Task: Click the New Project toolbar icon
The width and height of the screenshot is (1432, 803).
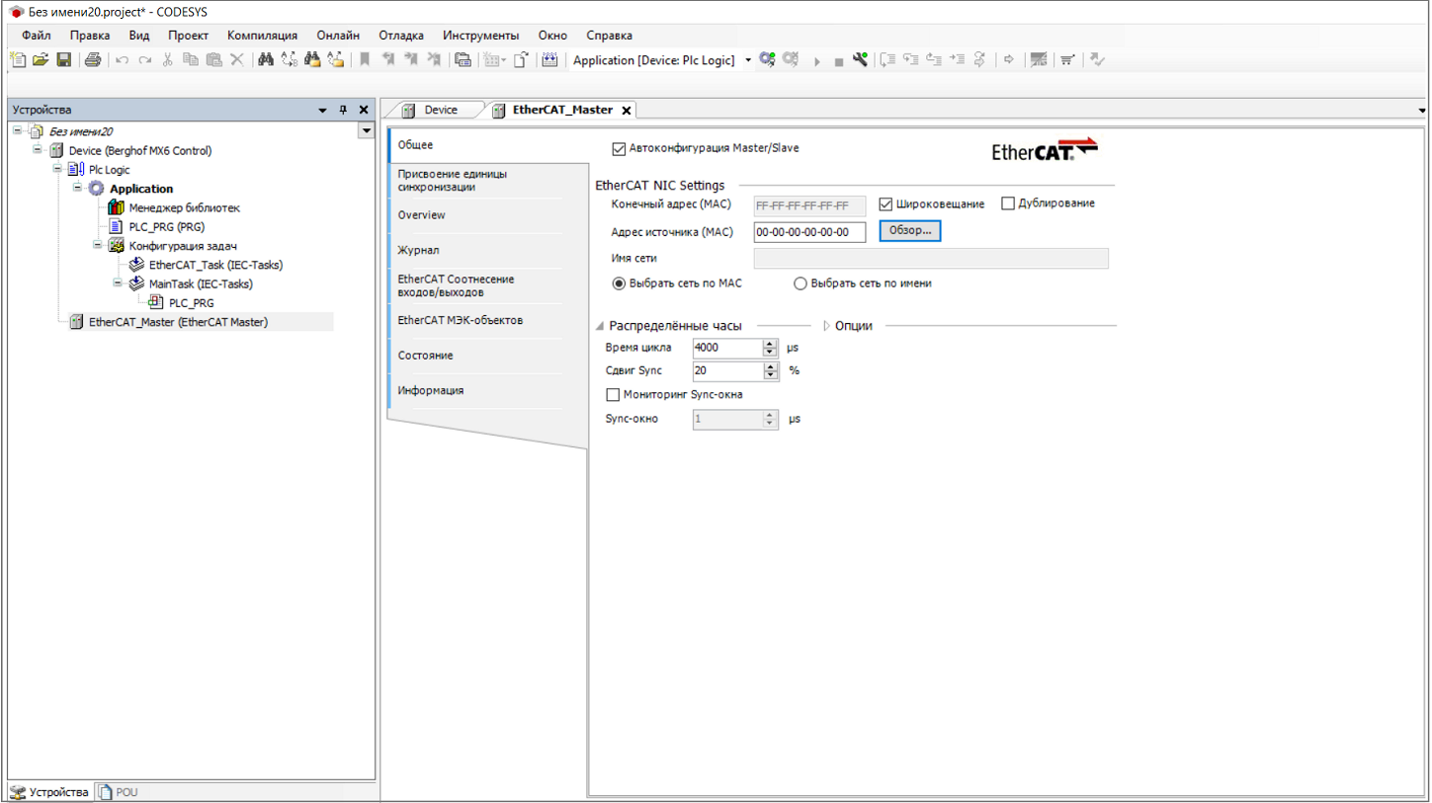Action: 18,60
